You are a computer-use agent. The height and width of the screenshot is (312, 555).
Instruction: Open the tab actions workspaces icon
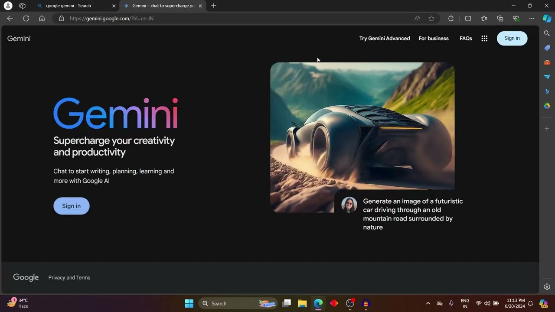click(23, 6)
